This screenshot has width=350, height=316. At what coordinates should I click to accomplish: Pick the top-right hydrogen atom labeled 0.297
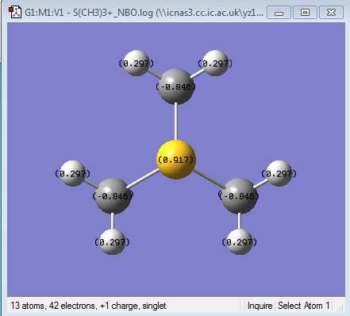point(215,63)
